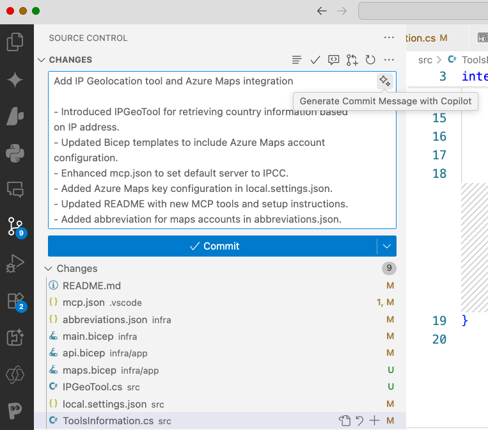Open the Extensions view with 2 badge
Image resolution: width=488 pixels, height=430 pixels.
coord(17,302)
